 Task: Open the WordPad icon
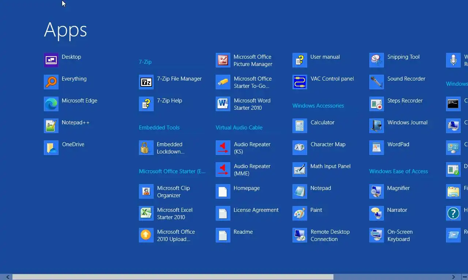(377, 148)
